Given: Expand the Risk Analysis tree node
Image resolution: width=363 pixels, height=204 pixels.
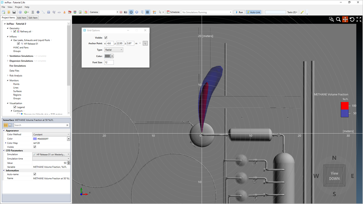Looking at the screenshot, I should [8, 76].
